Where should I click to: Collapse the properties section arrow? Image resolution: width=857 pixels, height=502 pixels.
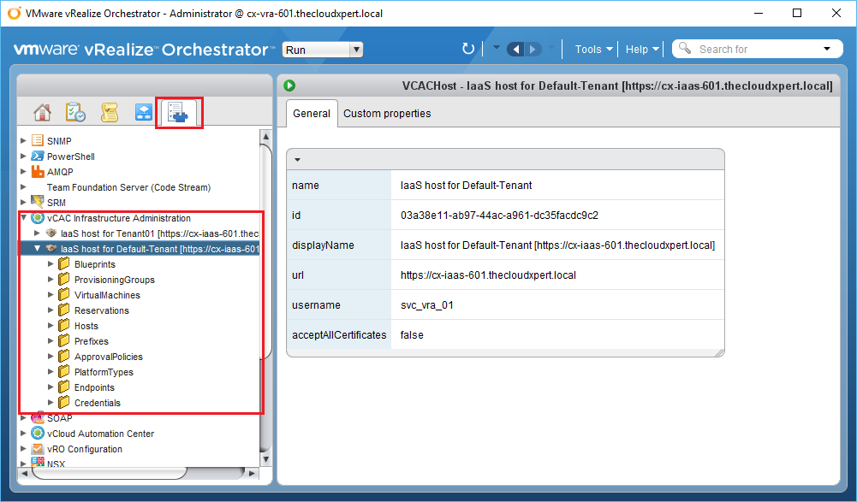[297, 159]
